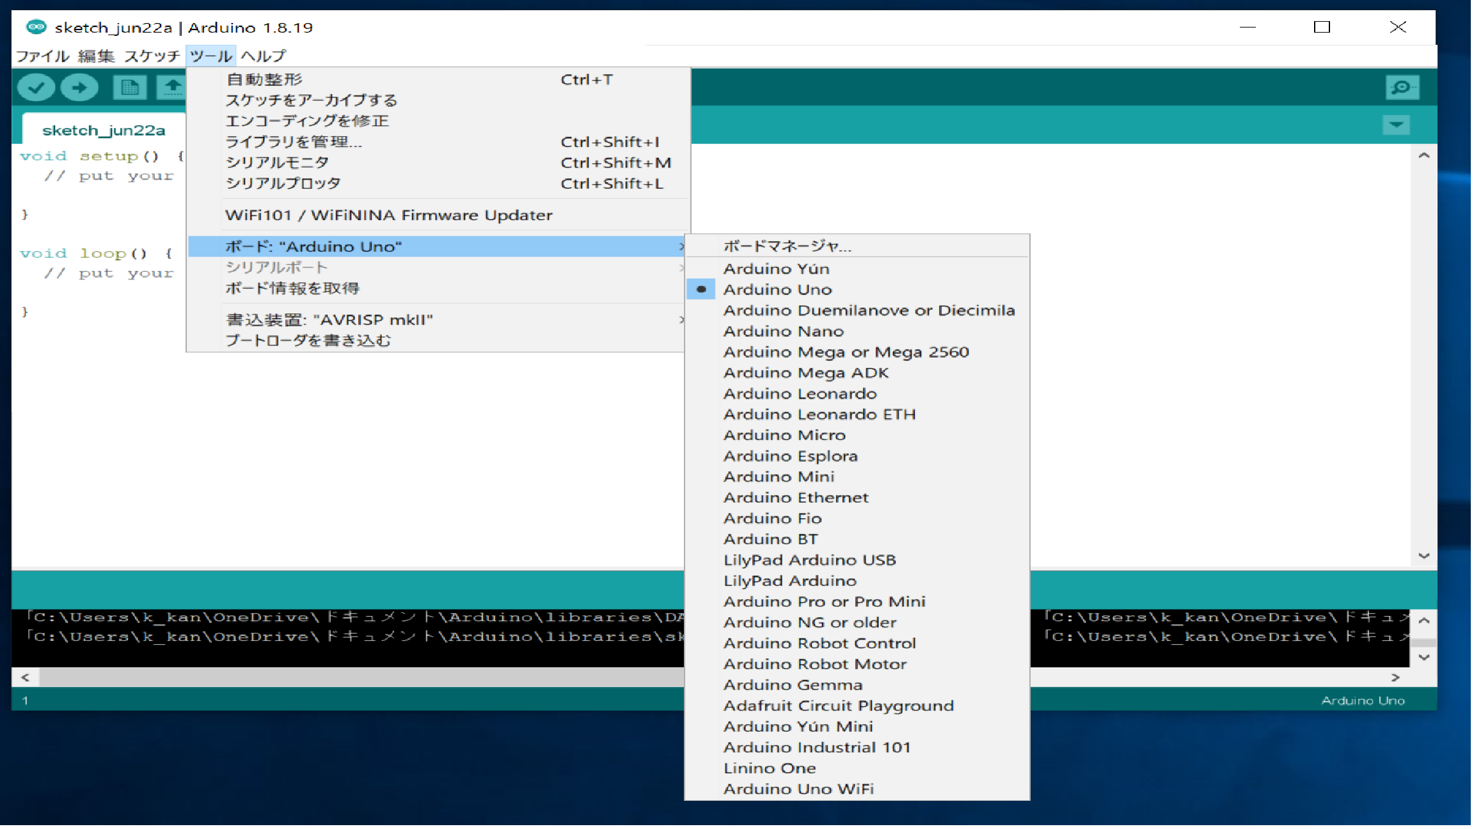The image size is (1474, 829).
Task: Choose 自動整形 from the tools menu
Action: pyautogui.click(x=438, y=80)
